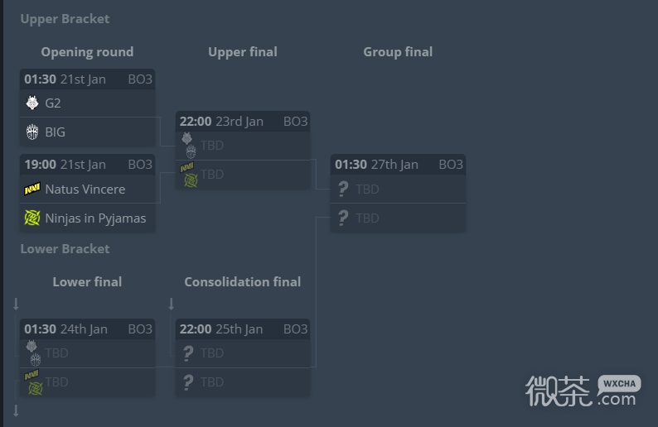Image resolution: width=658 pixels, height=427 pixels.
Task: Click the G2 team logo icon
Action: [32, 103]
